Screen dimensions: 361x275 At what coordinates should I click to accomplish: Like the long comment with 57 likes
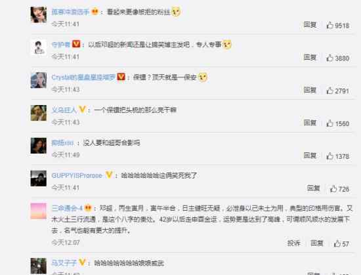point(337,243)
